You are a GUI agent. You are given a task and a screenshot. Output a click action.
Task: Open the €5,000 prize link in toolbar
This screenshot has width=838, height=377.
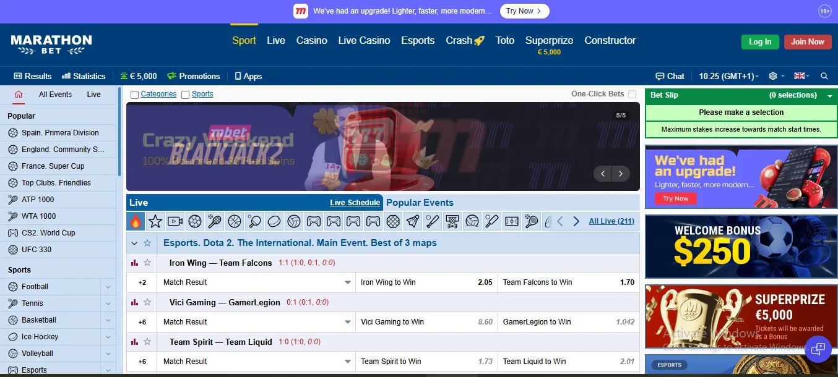tap(139, 76)
